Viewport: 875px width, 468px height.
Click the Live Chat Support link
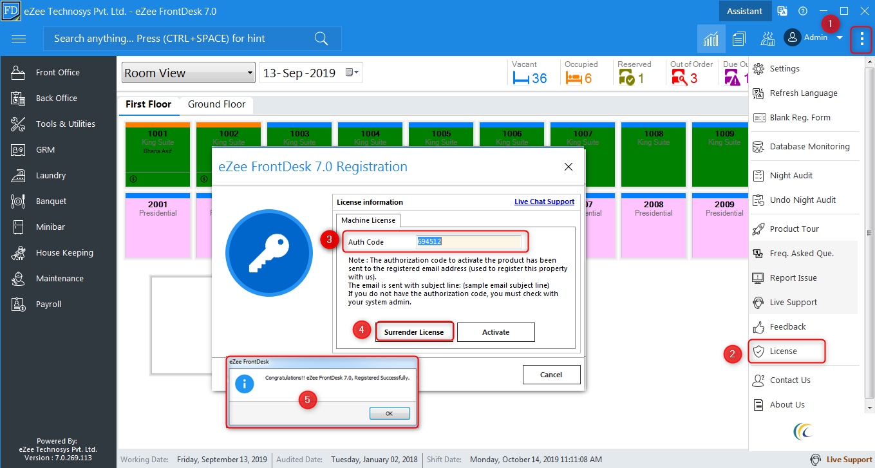(x=544, y=201)
